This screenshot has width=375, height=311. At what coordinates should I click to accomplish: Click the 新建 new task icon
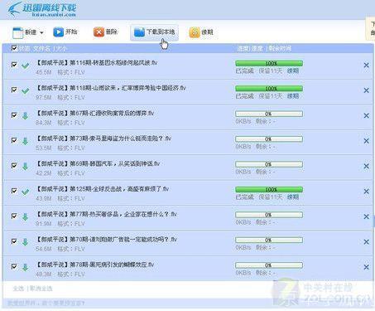point(18,32)
